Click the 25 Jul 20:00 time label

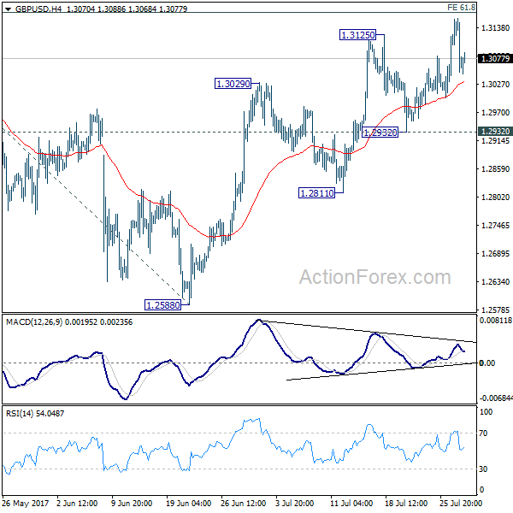(461, 503)
